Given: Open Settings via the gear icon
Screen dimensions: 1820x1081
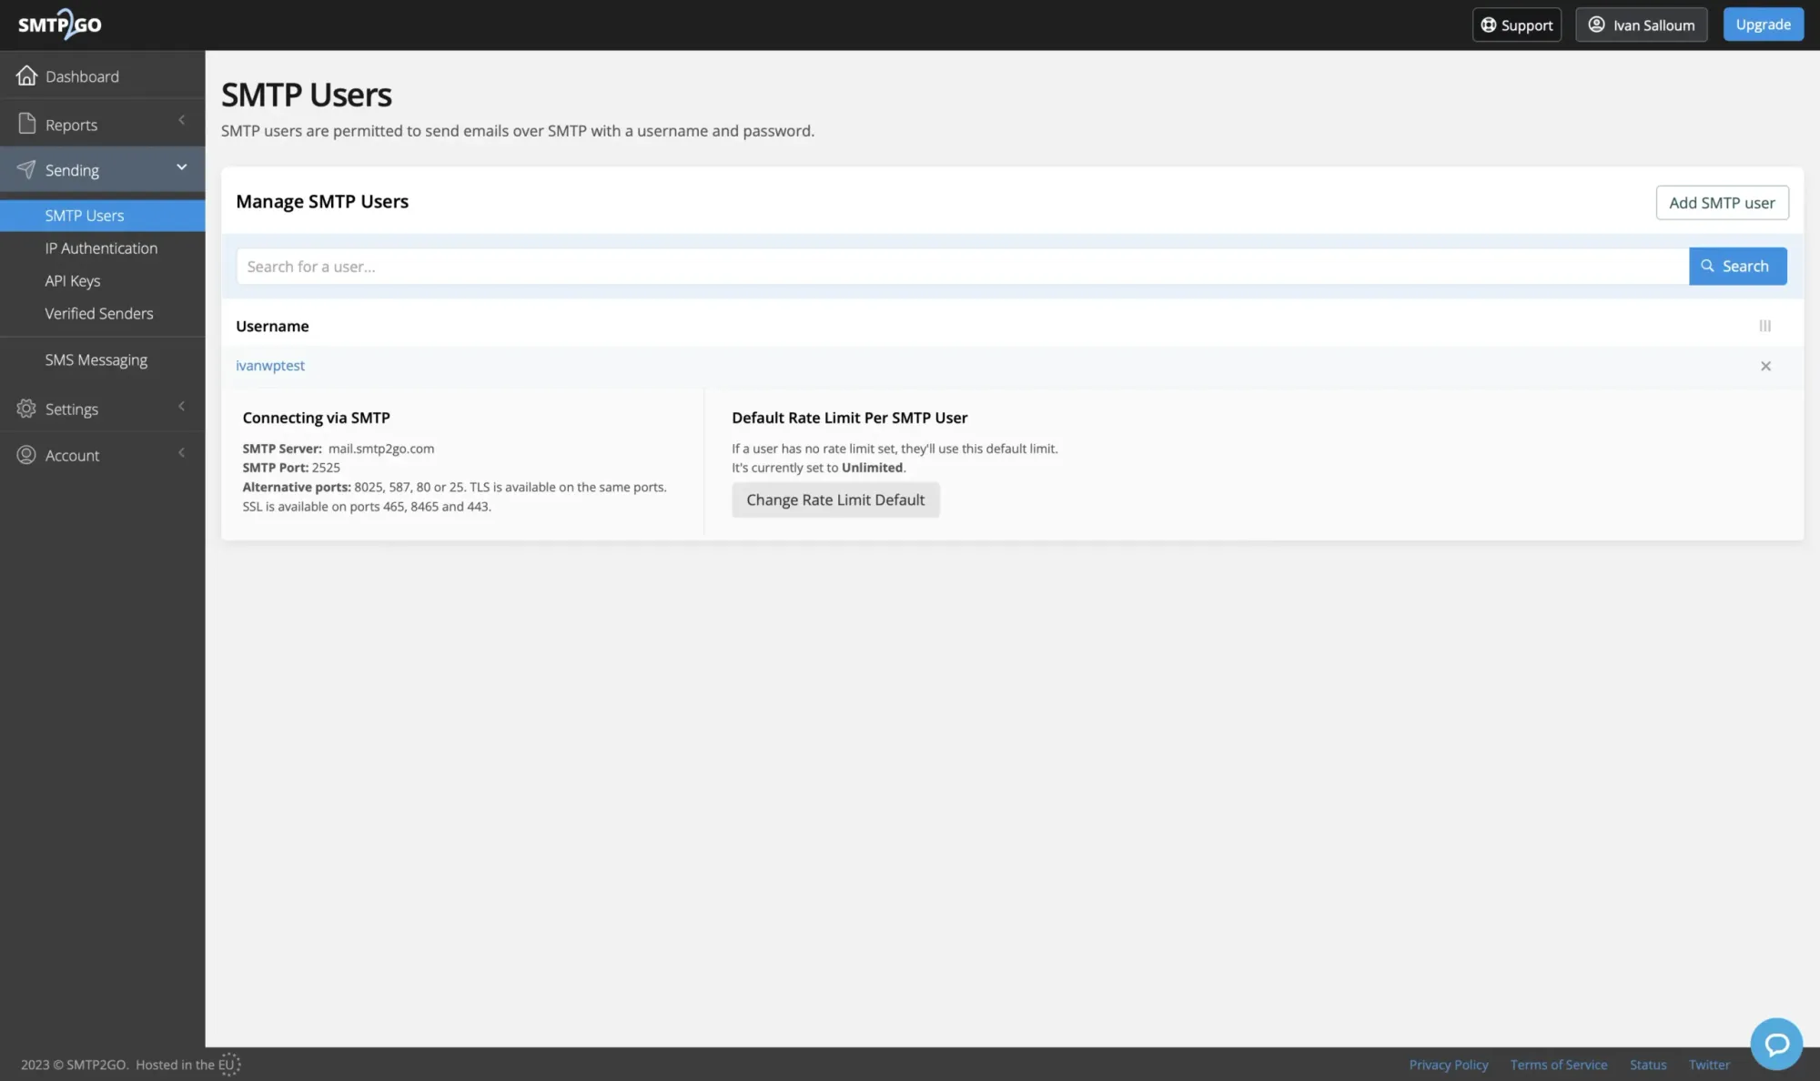Looking at the screenshot, I should [26, 409].
